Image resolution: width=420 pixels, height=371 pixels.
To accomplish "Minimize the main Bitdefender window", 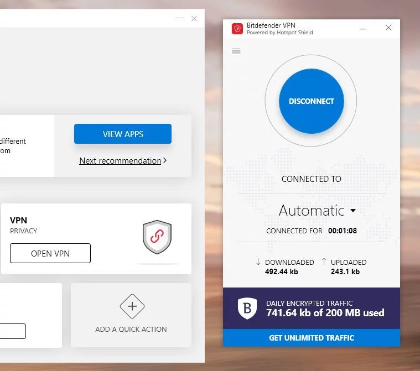I will tap(180, 18).
